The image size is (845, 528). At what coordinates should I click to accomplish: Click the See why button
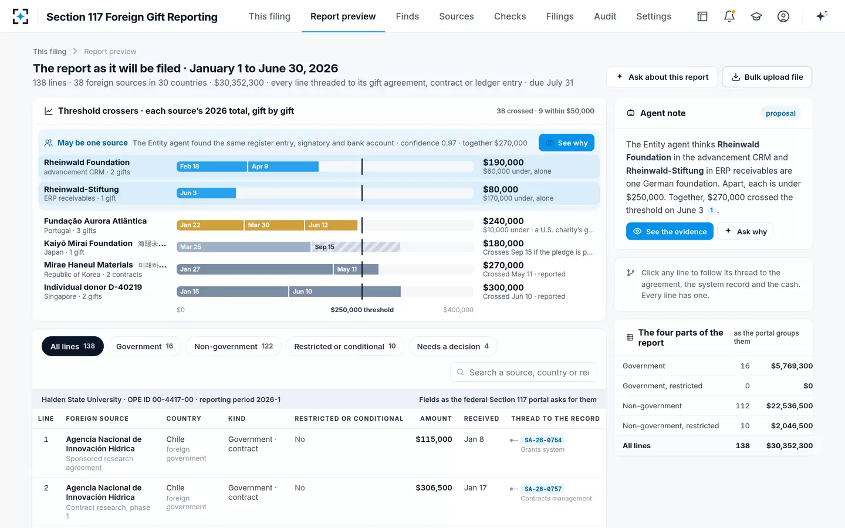[566, 143]
